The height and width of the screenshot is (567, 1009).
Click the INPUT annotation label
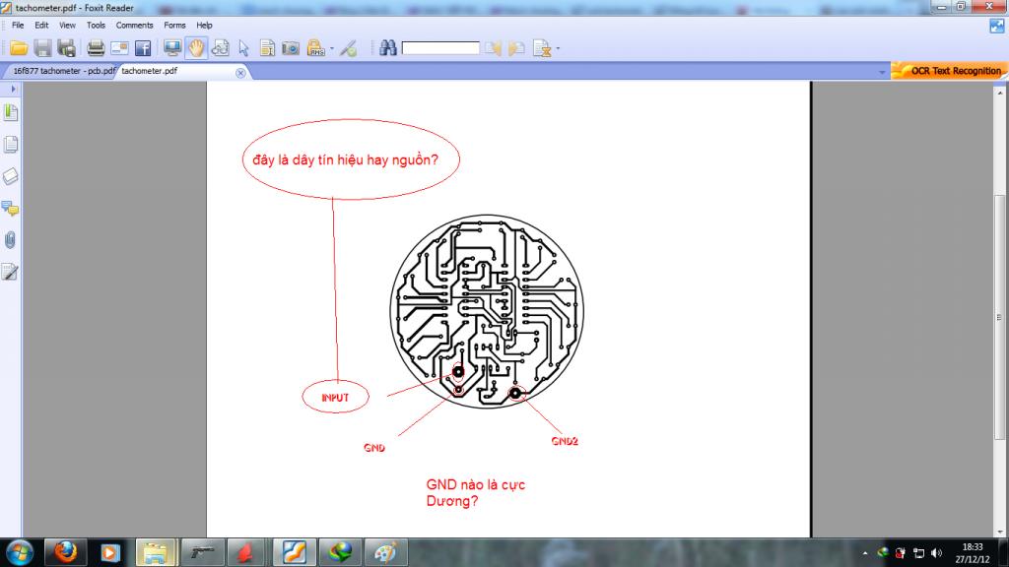[335, 398]
